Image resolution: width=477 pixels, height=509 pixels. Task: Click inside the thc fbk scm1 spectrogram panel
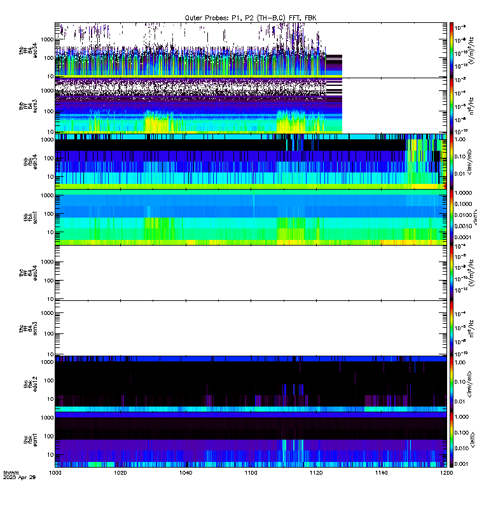[251, 440]
